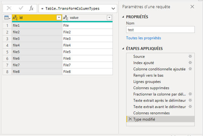The width and height of the screenshot is (203, 136).
Task: Select Colonne conditionnelle ajoutée step
Action: tap(160, 69)
